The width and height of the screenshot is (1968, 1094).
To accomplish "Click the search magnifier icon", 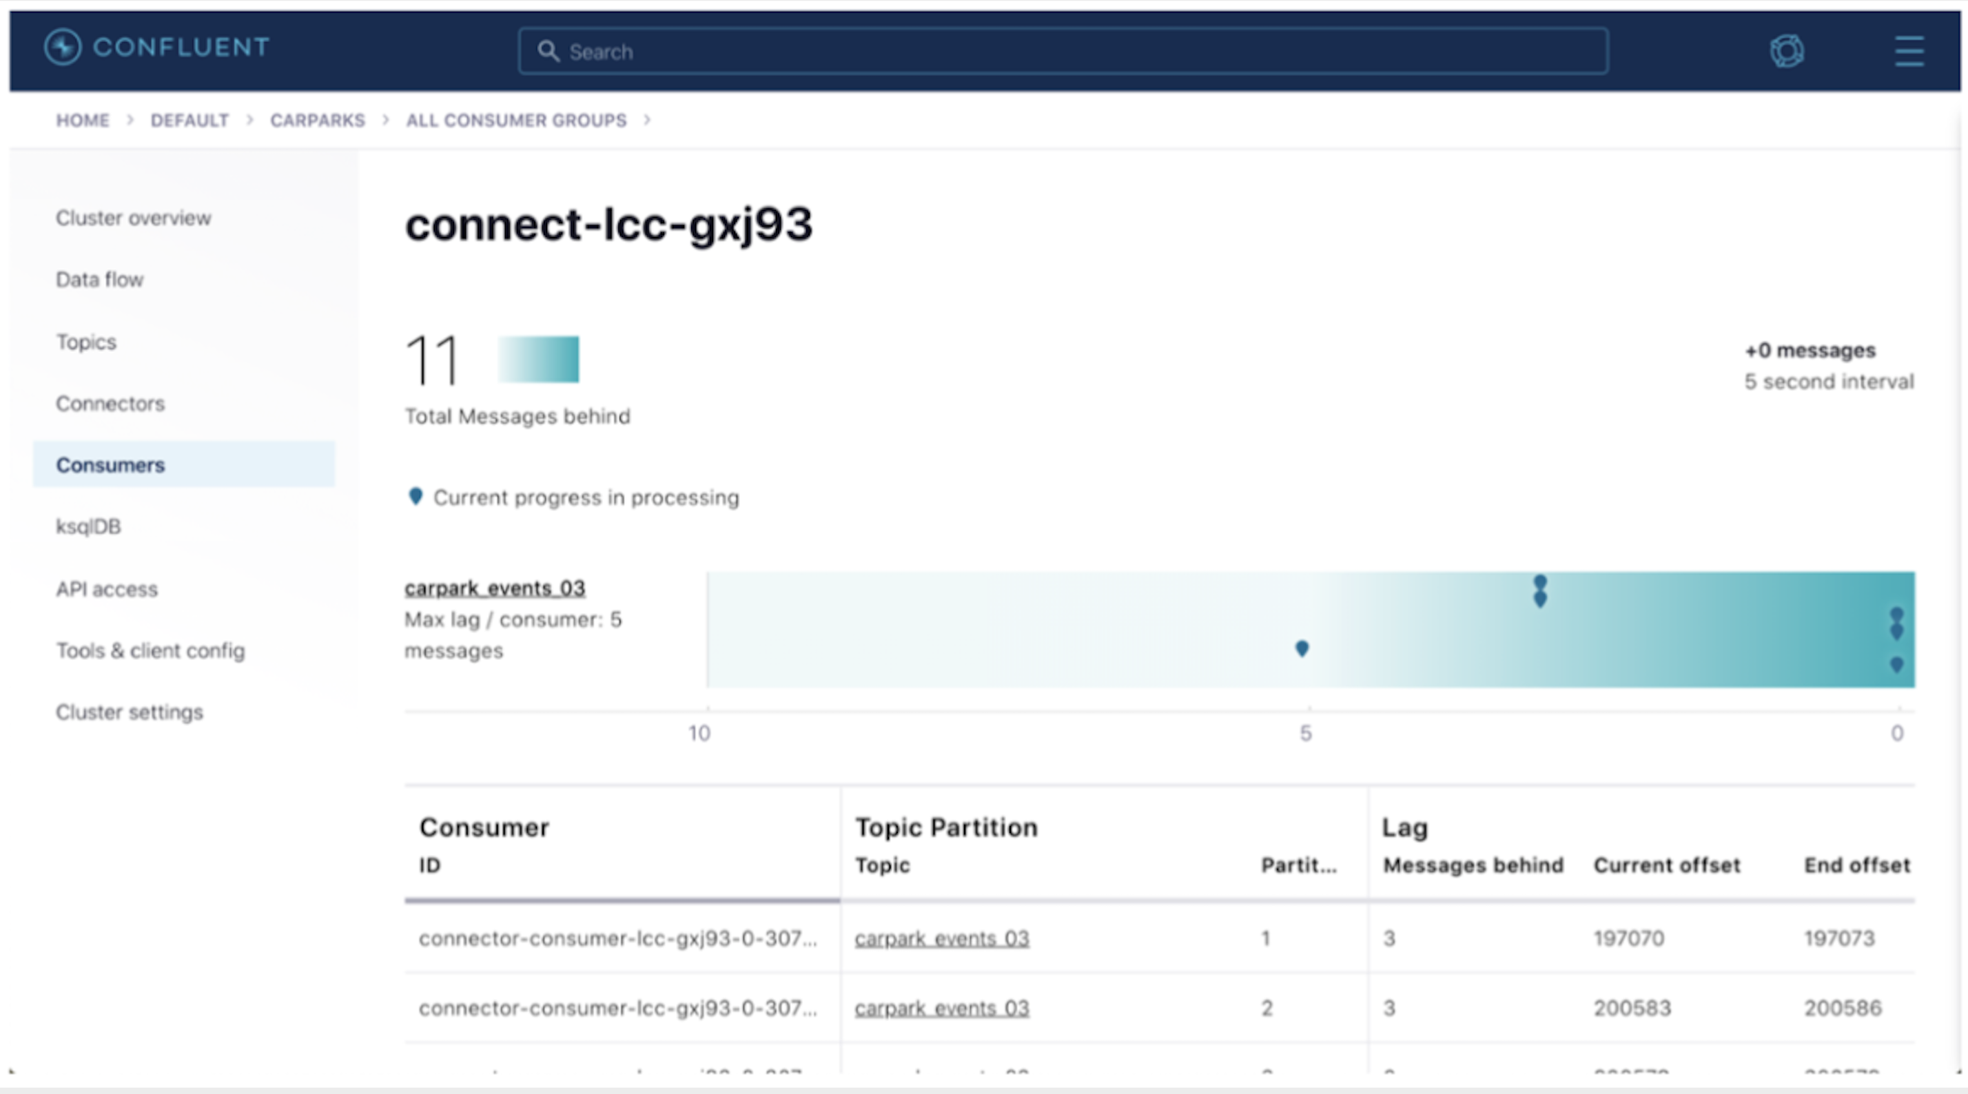I will 548,51.
